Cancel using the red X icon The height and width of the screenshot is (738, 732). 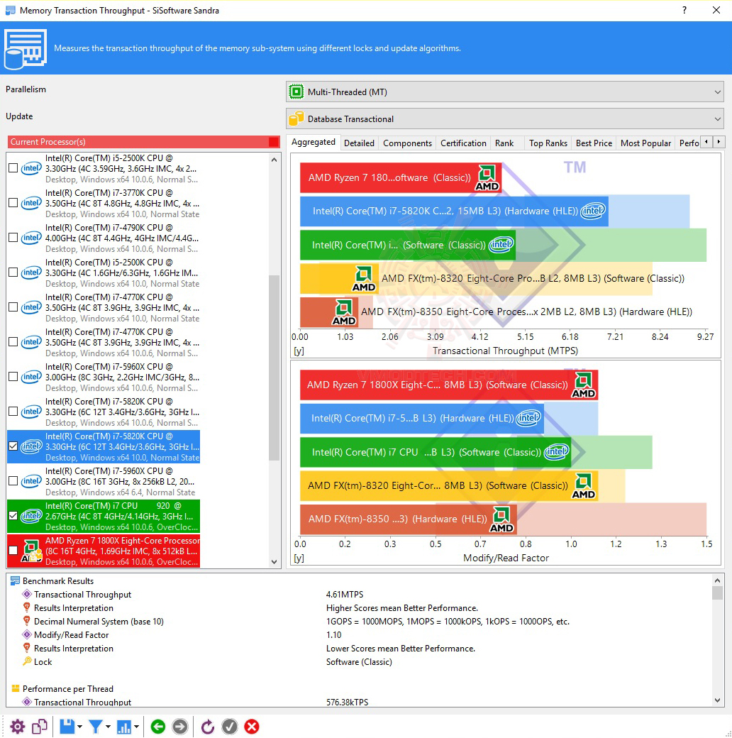click(x=252, y=726)
